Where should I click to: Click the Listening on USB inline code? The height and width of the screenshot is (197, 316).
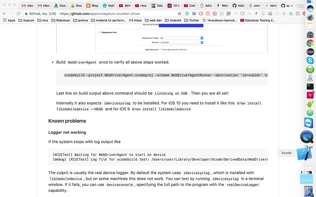coord(171,93)
